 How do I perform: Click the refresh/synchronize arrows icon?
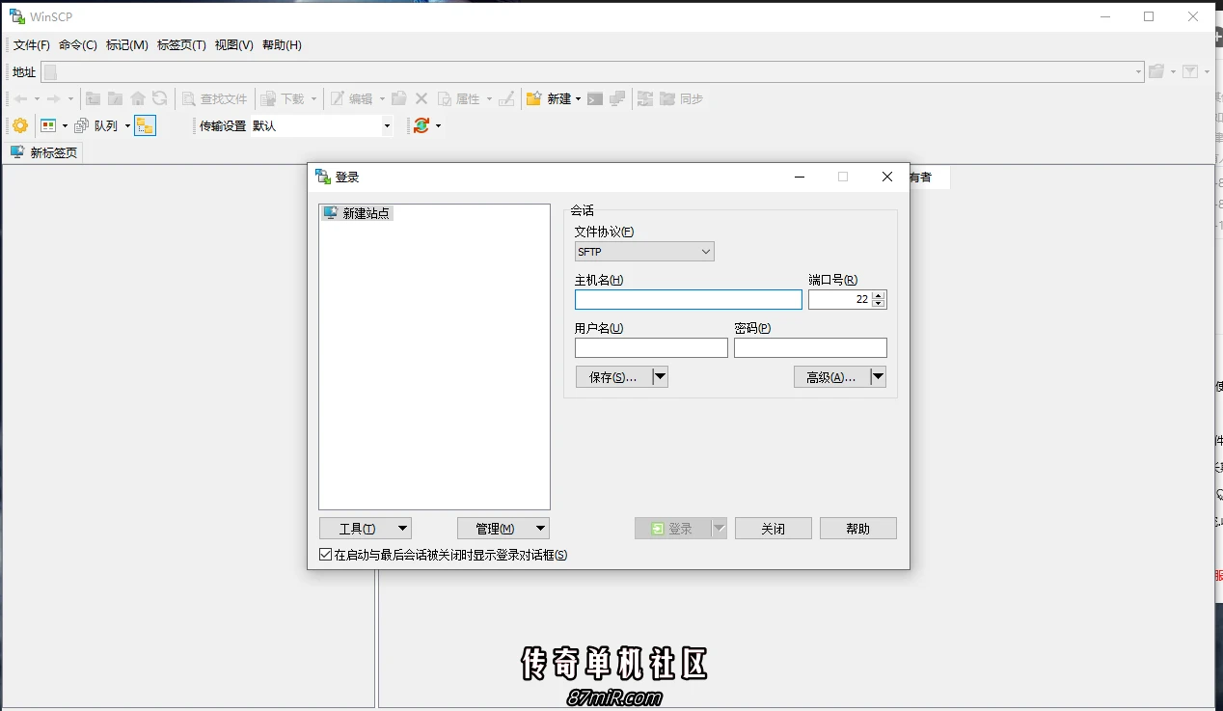(x=421, y=125)
